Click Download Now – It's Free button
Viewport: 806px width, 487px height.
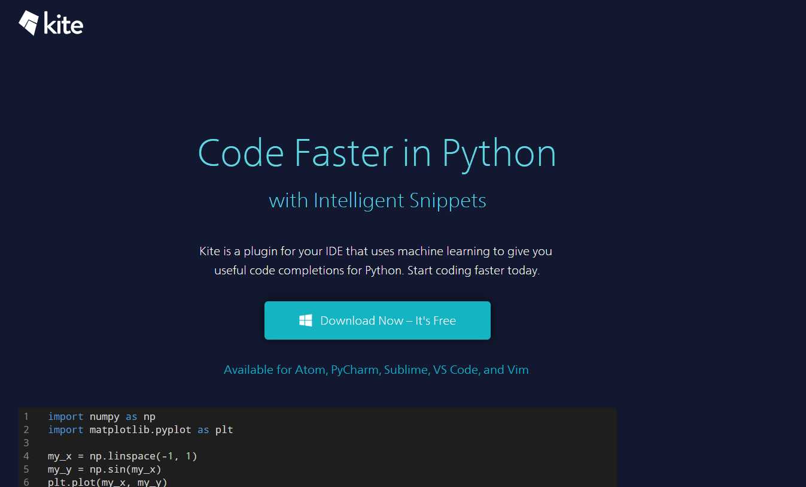tap(378, 320)
